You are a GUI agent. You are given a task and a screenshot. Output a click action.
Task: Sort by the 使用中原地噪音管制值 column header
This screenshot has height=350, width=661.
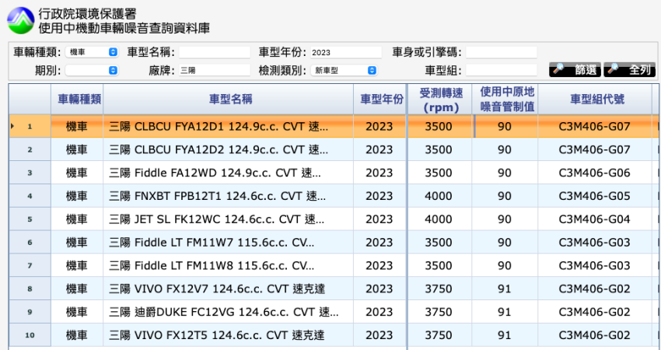click(x=505, y=99)
